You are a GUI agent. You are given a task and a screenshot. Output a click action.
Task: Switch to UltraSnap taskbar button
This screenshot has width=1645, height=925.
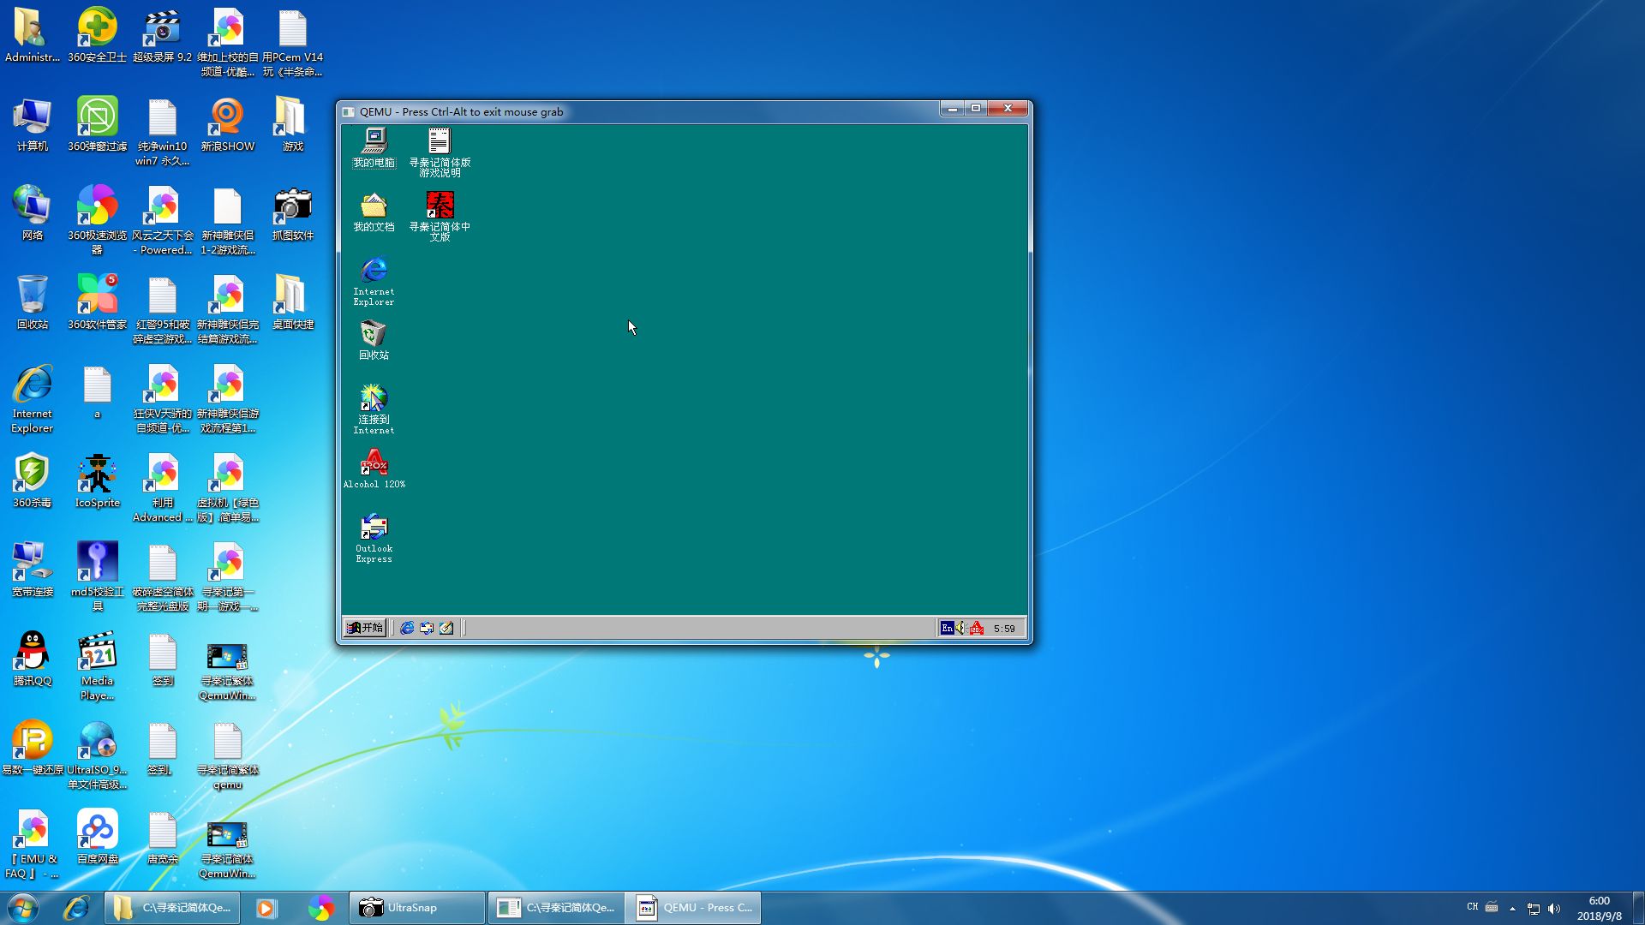tap(417, 908)
